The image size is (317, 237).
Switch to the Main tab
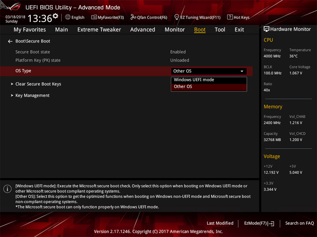62,30
